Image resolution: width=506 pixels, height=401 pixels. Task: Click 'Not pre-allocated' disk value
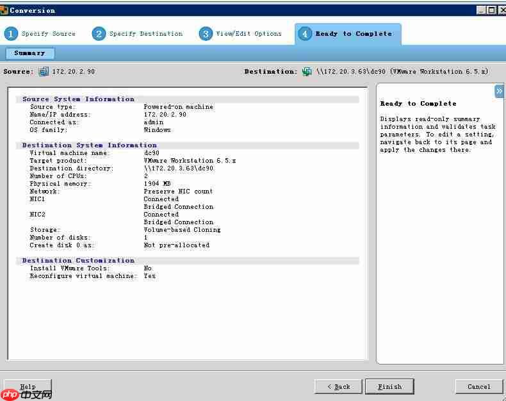click(x=177, y=245)
